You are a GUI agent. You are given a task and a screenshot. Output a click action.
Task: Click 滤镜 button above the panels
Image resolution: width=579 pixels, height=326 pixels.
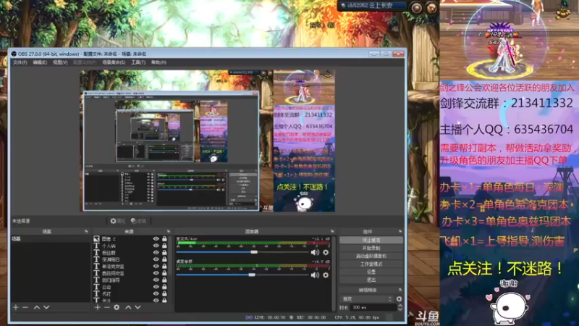pos(138,221)
